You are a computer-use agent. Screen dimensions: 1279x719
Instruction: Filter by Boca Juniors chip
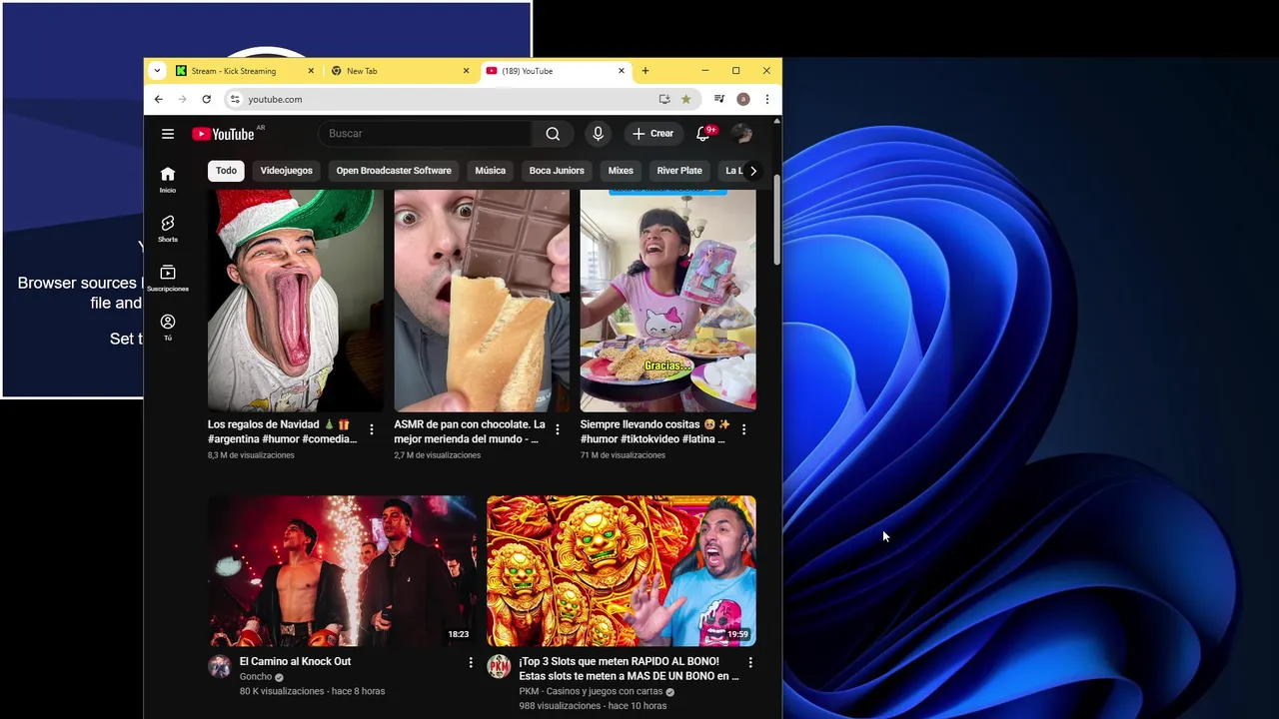coord(557,171)
